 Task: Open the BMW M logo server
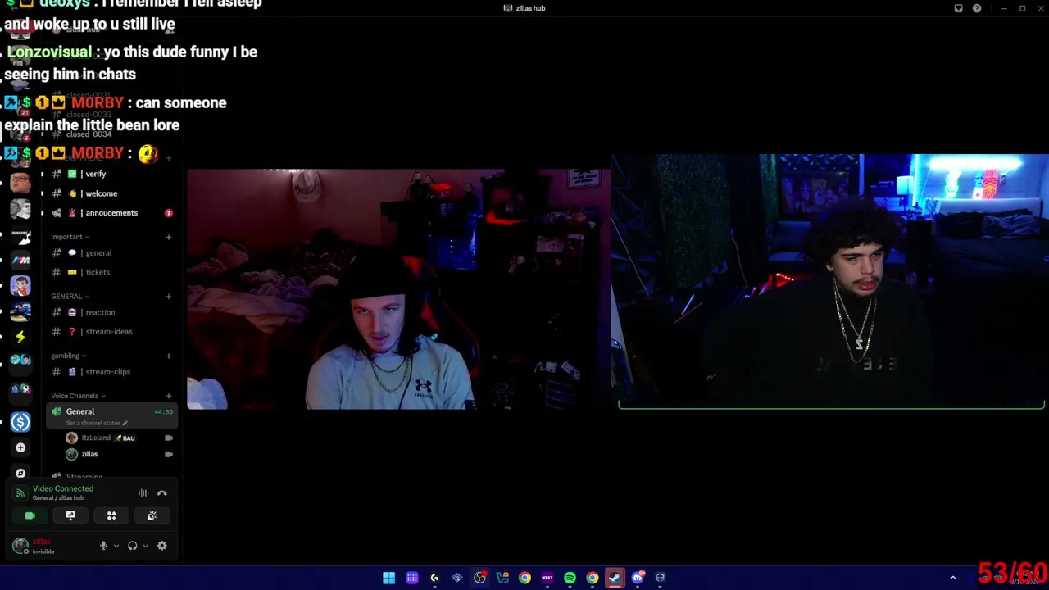(x=20, y=260)
